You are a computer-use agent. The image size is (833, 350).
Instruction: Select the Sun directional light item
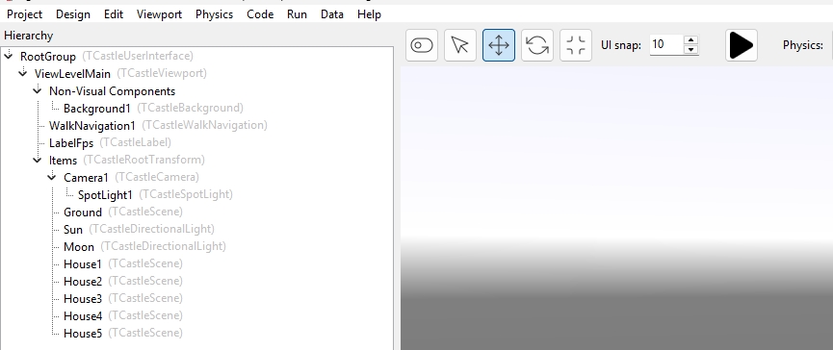click(73, 229)
